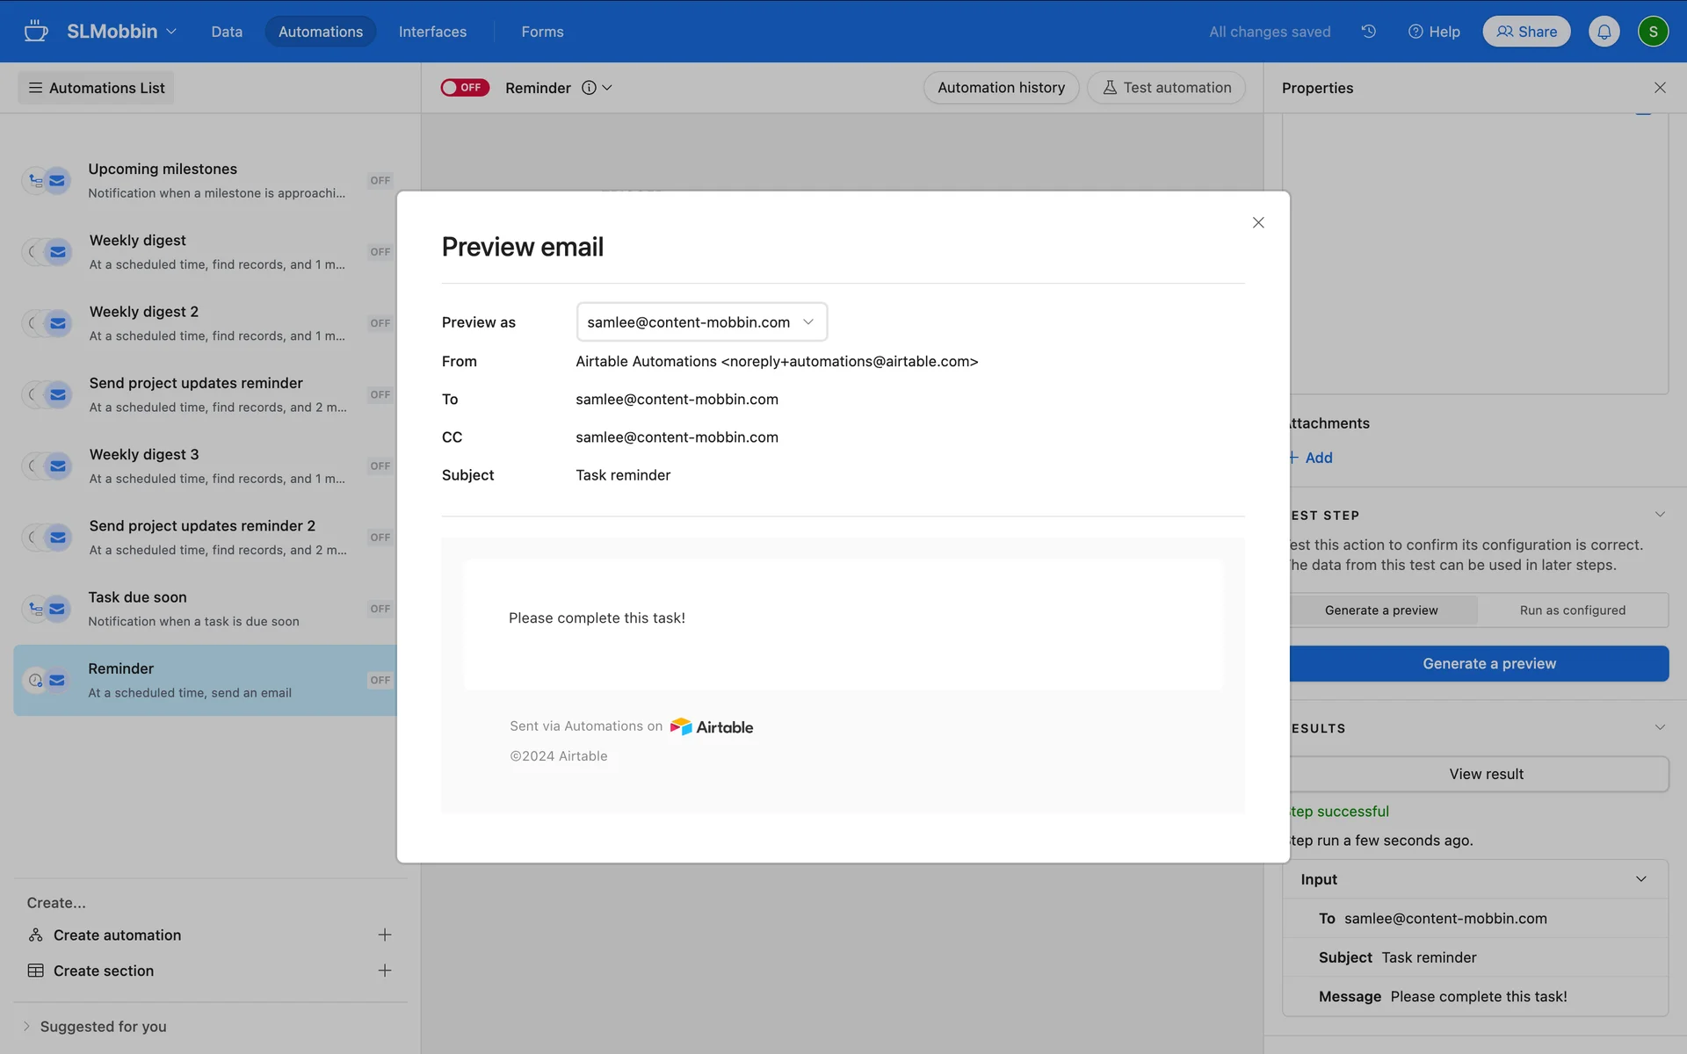Open the base history clock icon
Screen dimensions: 1687x1054
coord(1369,32)
